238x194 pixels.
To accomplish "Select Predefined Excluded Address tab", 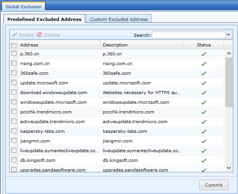I will 44,19.
